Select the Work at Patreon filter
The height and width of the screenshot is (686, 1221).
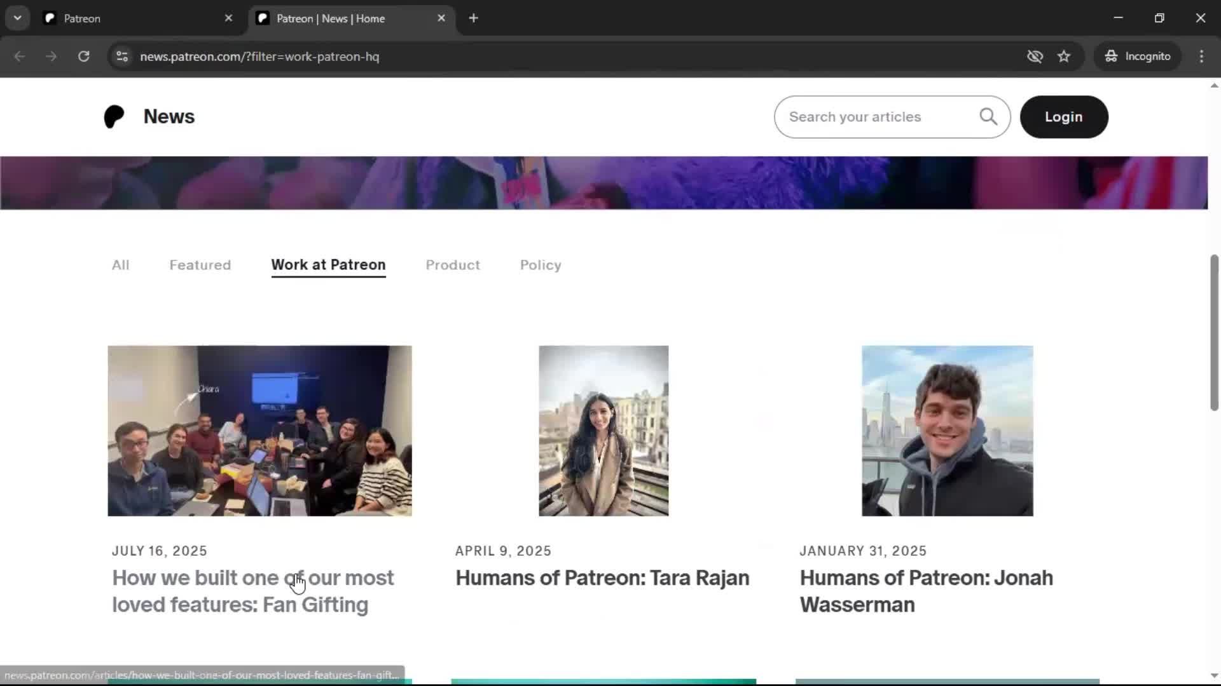(328, 266)
